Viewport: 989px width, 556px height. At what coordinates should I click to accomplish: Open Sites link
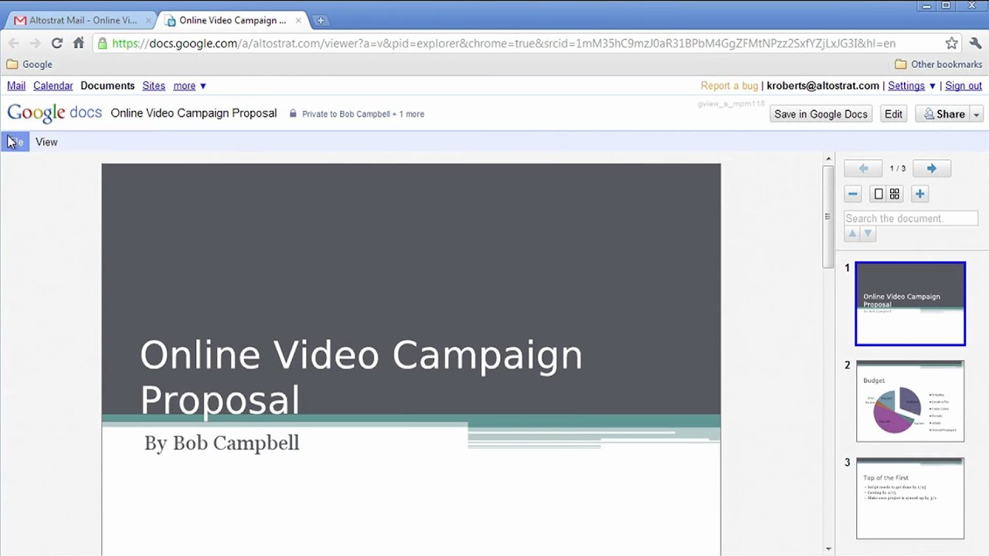click(154, 86)
